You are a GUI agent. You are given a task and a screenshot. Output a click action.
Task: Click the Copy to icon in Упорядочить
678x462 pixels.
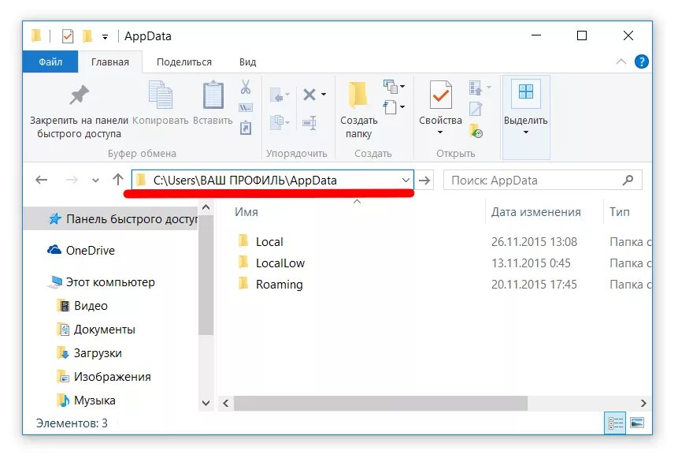click(x=276, y=122)
